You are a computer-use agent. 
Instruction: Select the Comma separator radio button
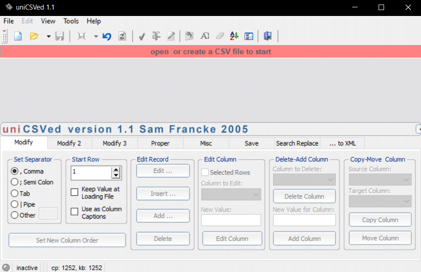[x=15, y=171]
